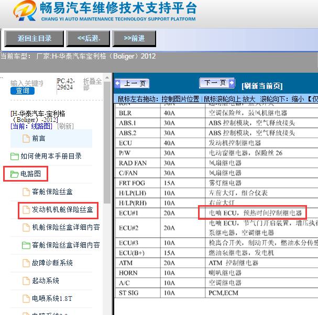Click 返回主目录 button

34,39
